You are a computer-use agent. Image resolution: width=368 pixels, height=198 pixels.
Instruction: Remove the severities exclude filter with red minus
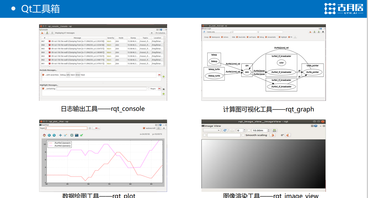pyautogui.click(x=159, y=75)
